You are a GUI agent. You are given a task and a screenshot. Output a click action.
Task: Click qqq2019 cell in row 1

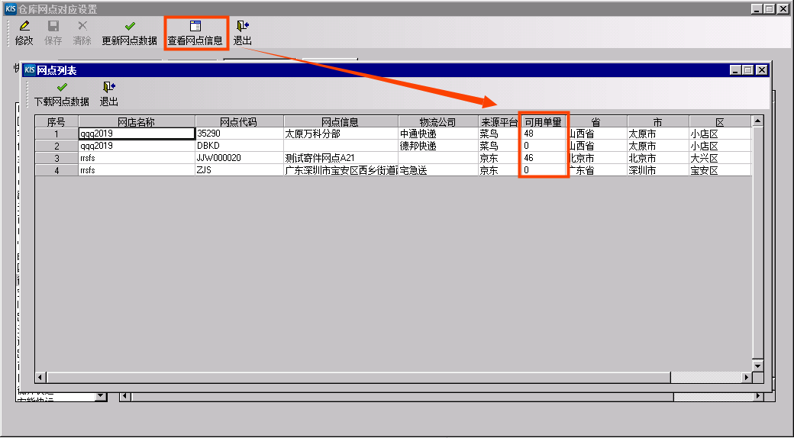click(x=137, y=134)
